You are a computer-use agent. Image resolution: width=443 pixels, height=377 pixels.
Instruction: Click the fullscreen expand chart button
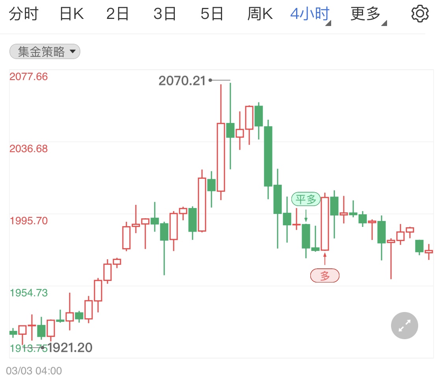pyautogui.click(x=404, y=325)
